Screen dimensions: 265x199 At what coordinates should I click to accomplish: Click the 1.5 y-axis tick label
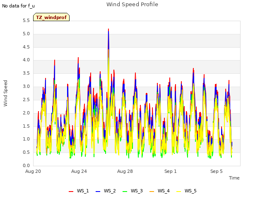point(26,126)
